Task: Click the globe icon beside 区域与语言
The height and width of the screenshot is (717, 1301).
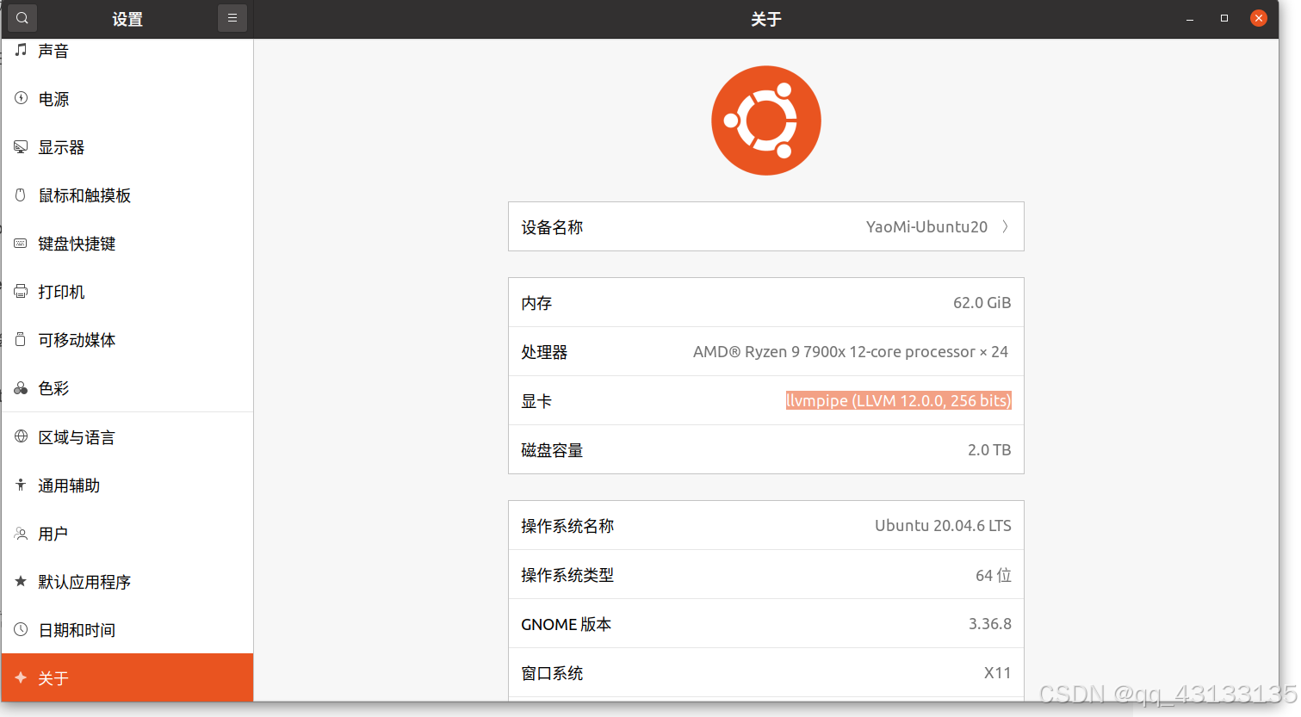Action: [21, 437]
